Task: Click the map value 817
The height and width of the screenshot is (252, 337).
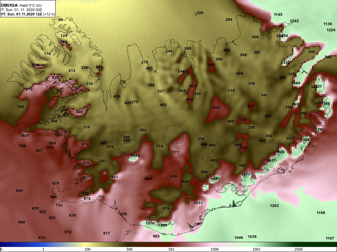Action: [106, 234]
